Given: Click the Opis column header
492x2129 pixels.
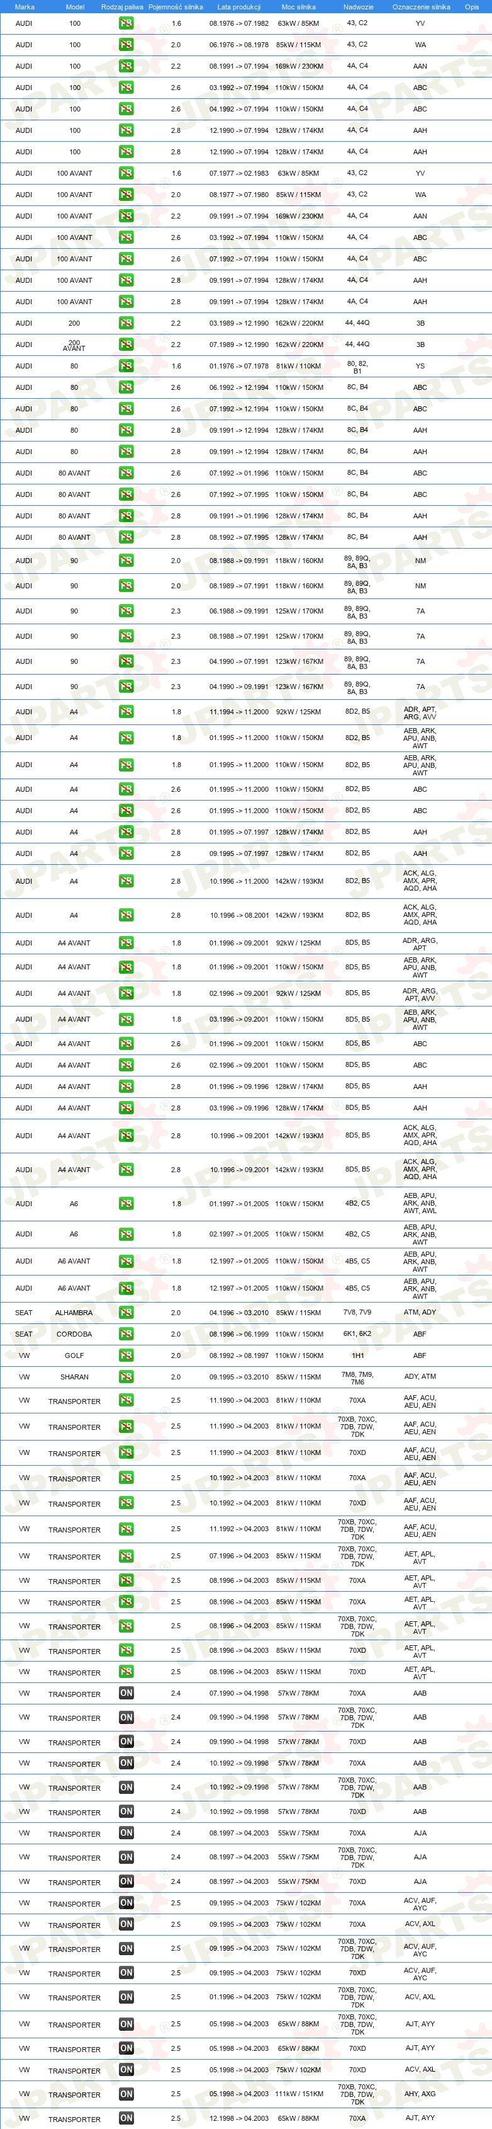Looking at the screenshot, I should pos(471,6).
